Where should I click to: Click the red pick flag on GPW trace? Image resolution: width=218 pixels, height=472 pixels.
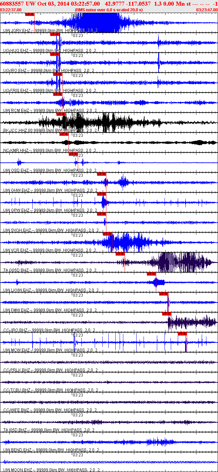point(102,194)
